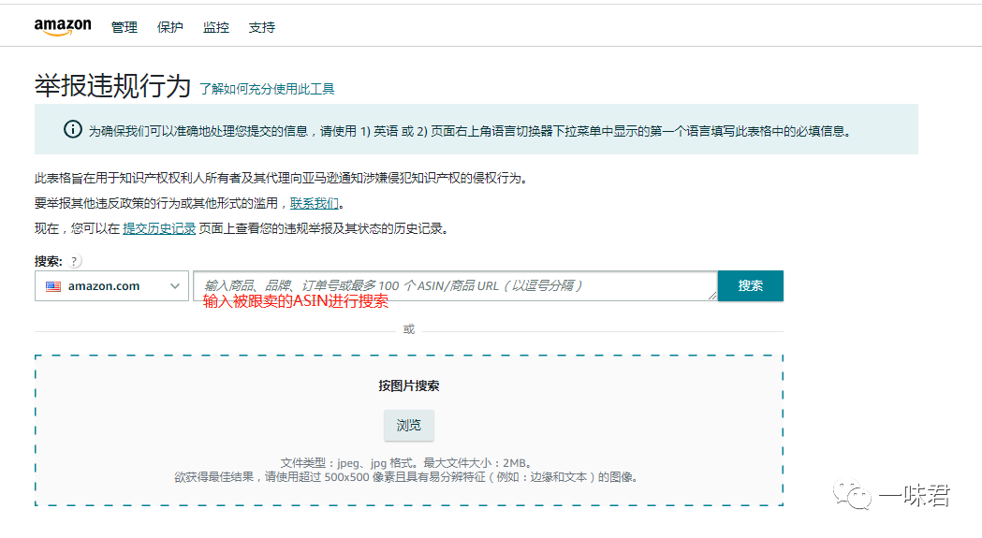Click the teal 搜索 button
The height and width of the screenshot is (538, 982).
750,285
